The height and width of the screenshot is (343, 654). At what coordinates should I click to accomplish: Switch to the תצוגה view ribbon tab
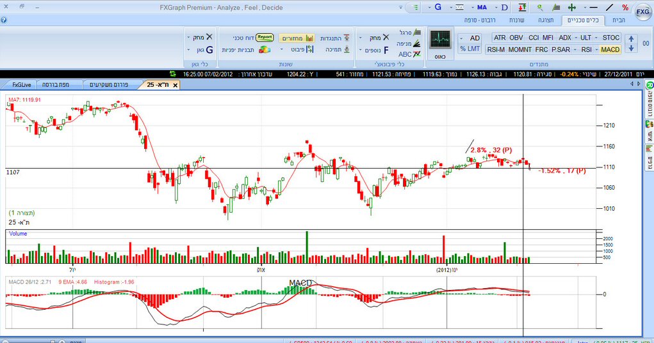click(546, 20)
